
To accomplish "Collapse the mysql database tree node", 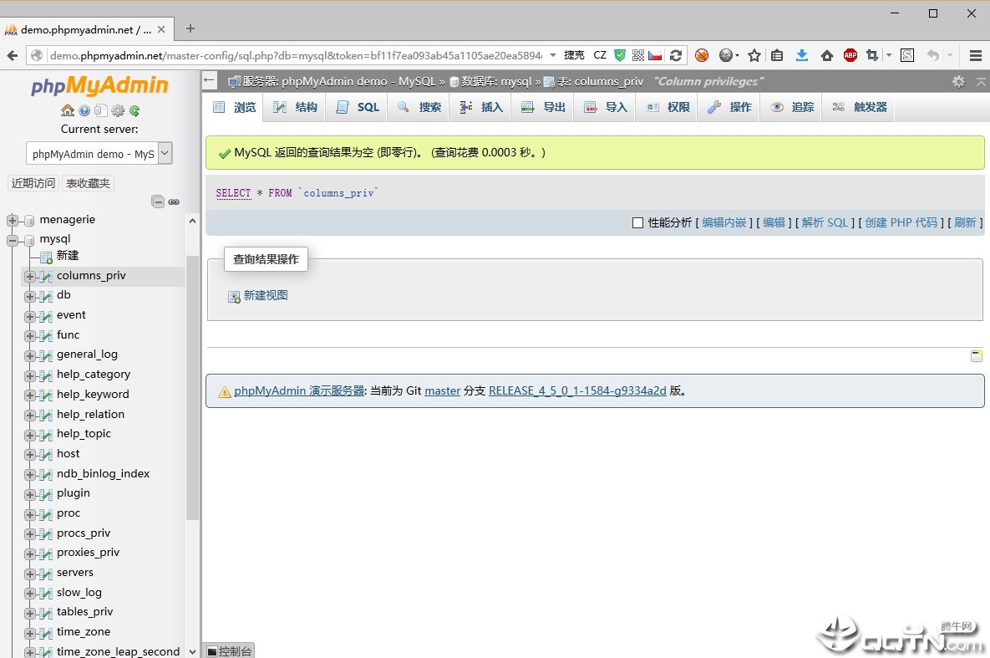I will [13, 240].
